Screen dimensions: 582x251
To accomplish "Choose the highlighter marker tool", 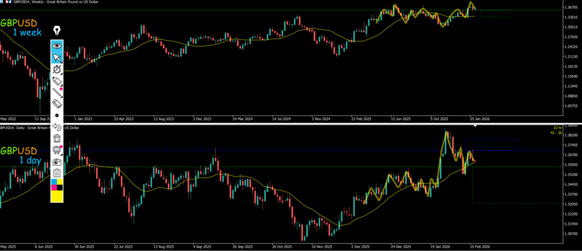I will tap(57, 82).
